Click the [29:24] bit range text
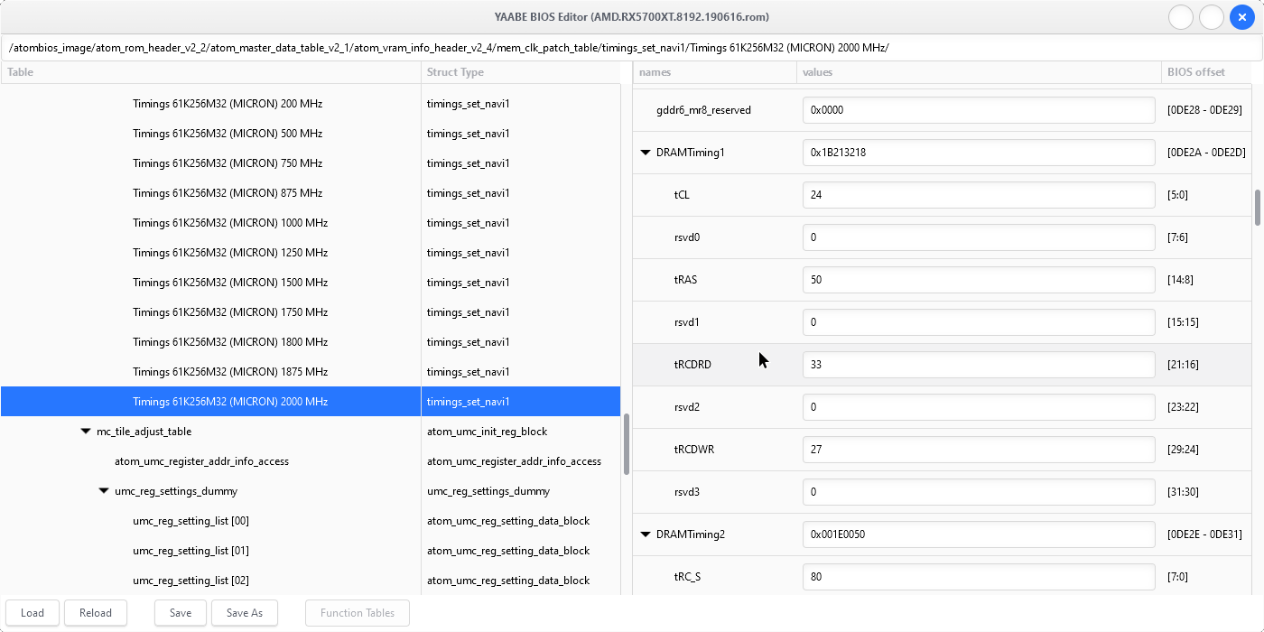This screenshot has width=1264, height=632. [1183, 450]
